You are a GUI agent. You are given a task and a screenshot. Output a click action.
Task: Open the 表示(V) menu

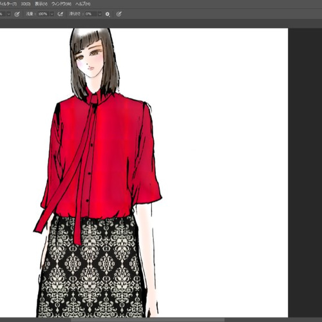[41, 4]
